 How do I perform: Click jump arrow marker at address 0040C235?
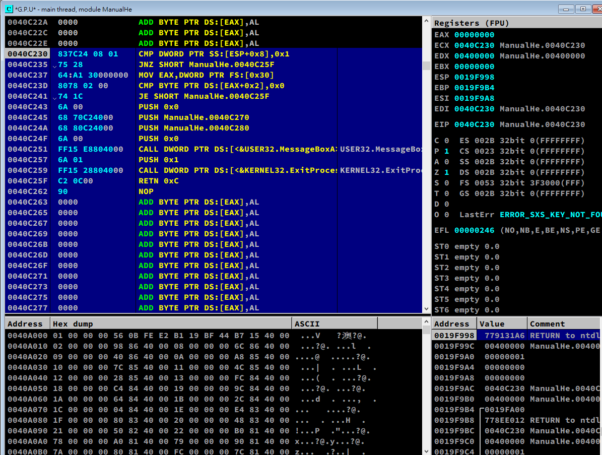[54, 66]
